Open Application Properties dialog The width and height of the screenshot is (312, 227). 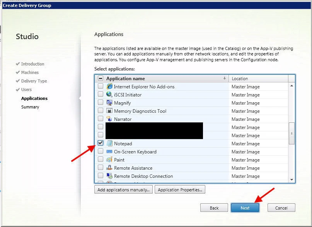tap(180, 189)
